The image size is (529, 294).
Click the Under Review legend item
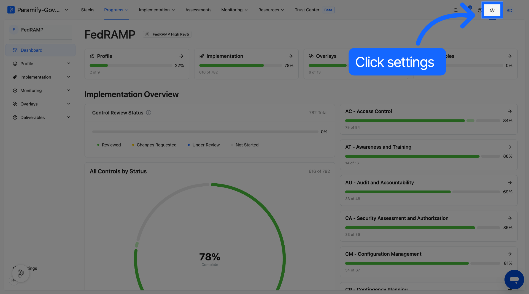click(204, 145)
